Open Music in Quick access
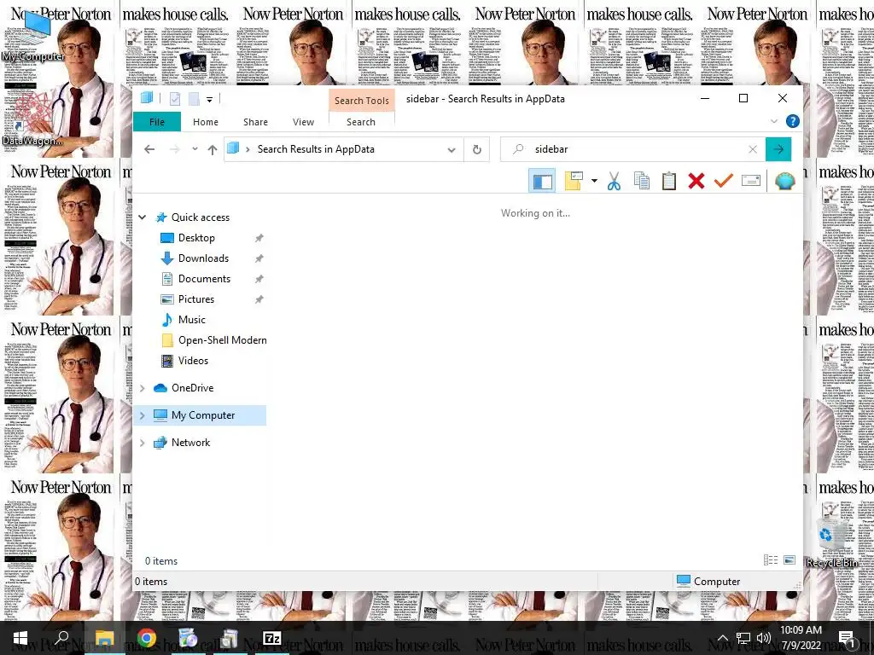 point(192,320)
